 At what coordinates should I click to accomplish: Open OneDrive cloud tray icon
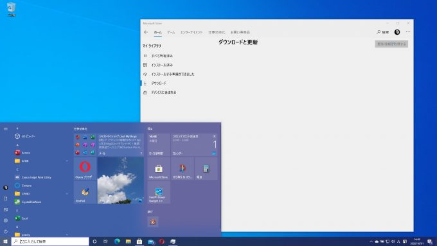(377, 242)
